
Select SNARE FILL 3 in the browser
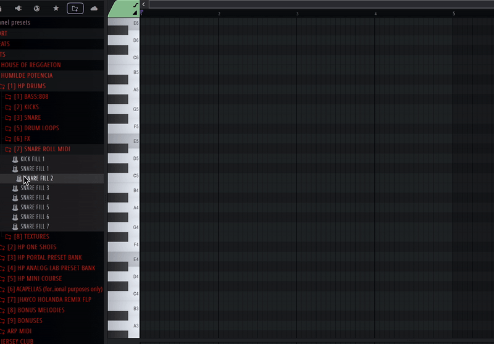coord(35,188)
